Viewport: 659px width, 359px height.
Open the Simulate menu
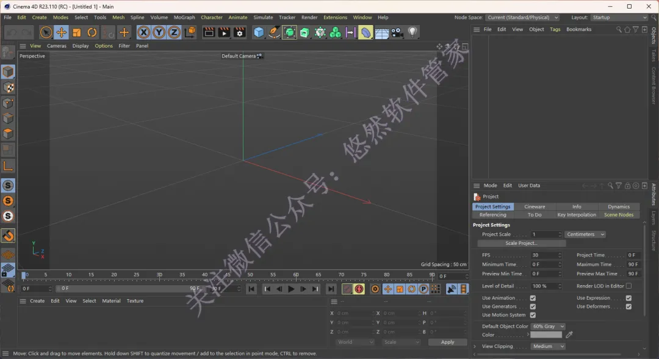click(263, 17)
